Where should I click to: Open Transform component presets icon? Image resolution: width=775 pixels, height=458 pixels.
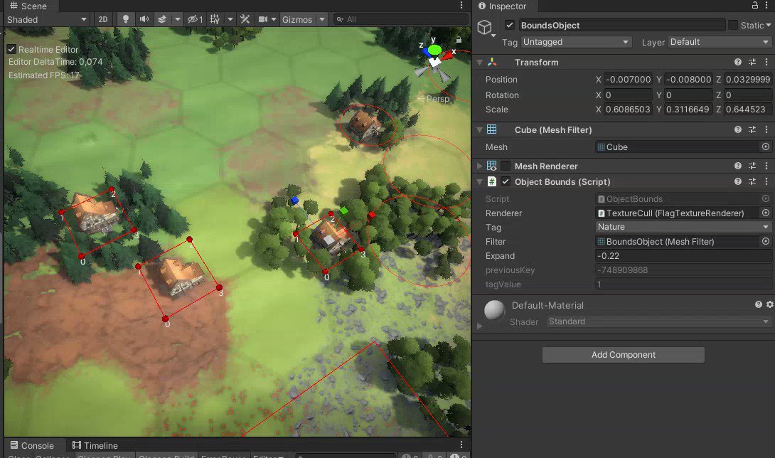[x=752, y=62]
